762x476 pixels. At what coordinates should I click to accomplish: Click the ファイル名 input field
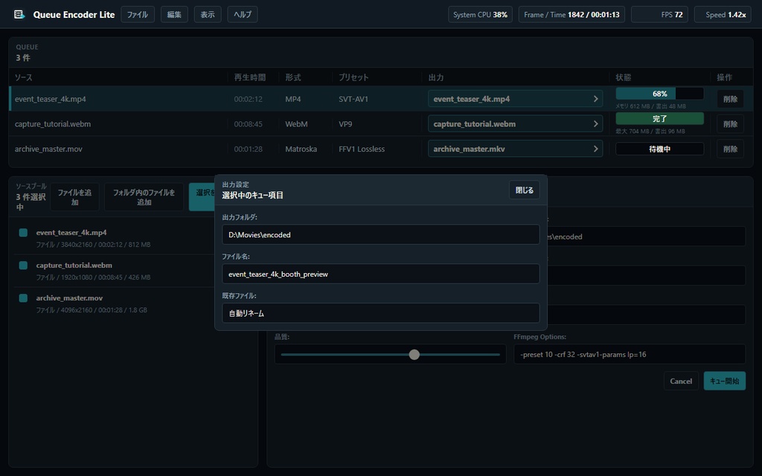coord(380,274)
